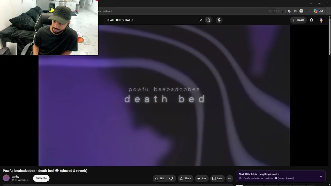Click the video player showing death bed
331x186 pixels.
164,96
